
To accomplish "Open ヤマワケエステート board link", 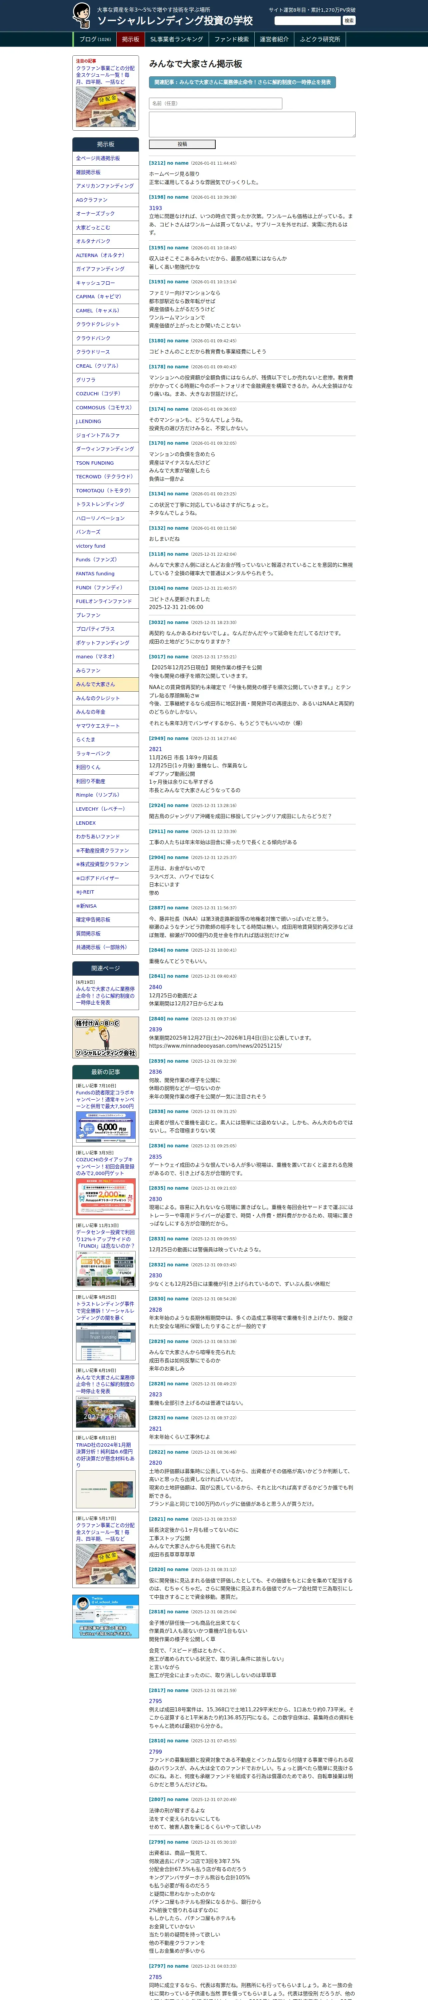I will pyautogui.click(x=106, y=726).
